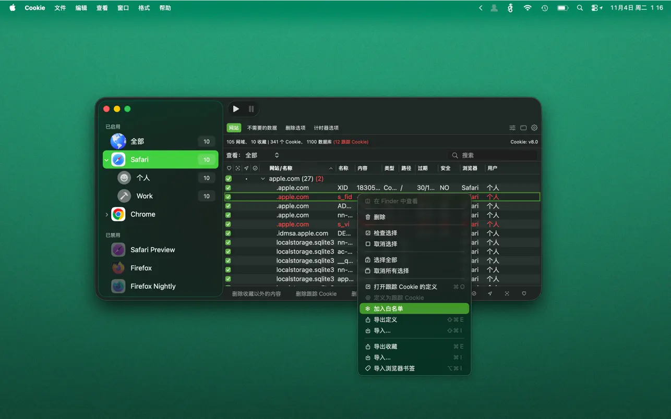
Task: Uncheck the XID apple.com cookie row
Action: [228, 188]
